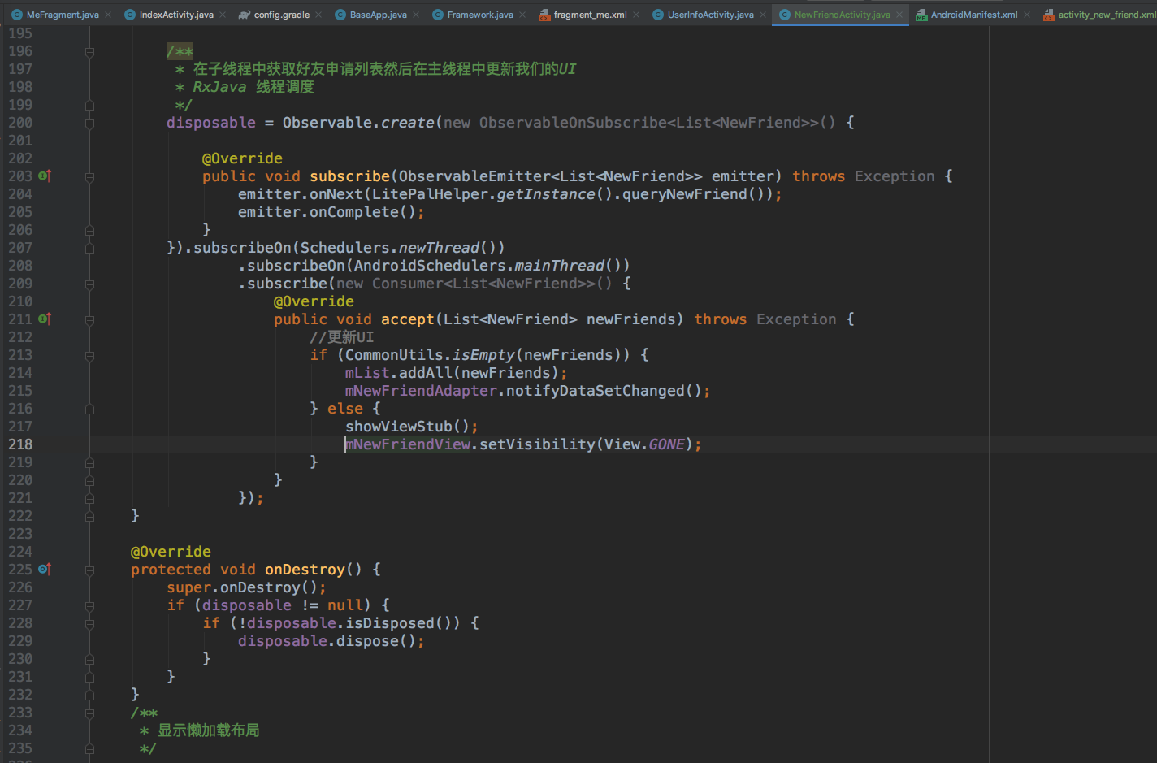
Task: Close the fragment_me.xml tab
Action: [x=636, y=15]
